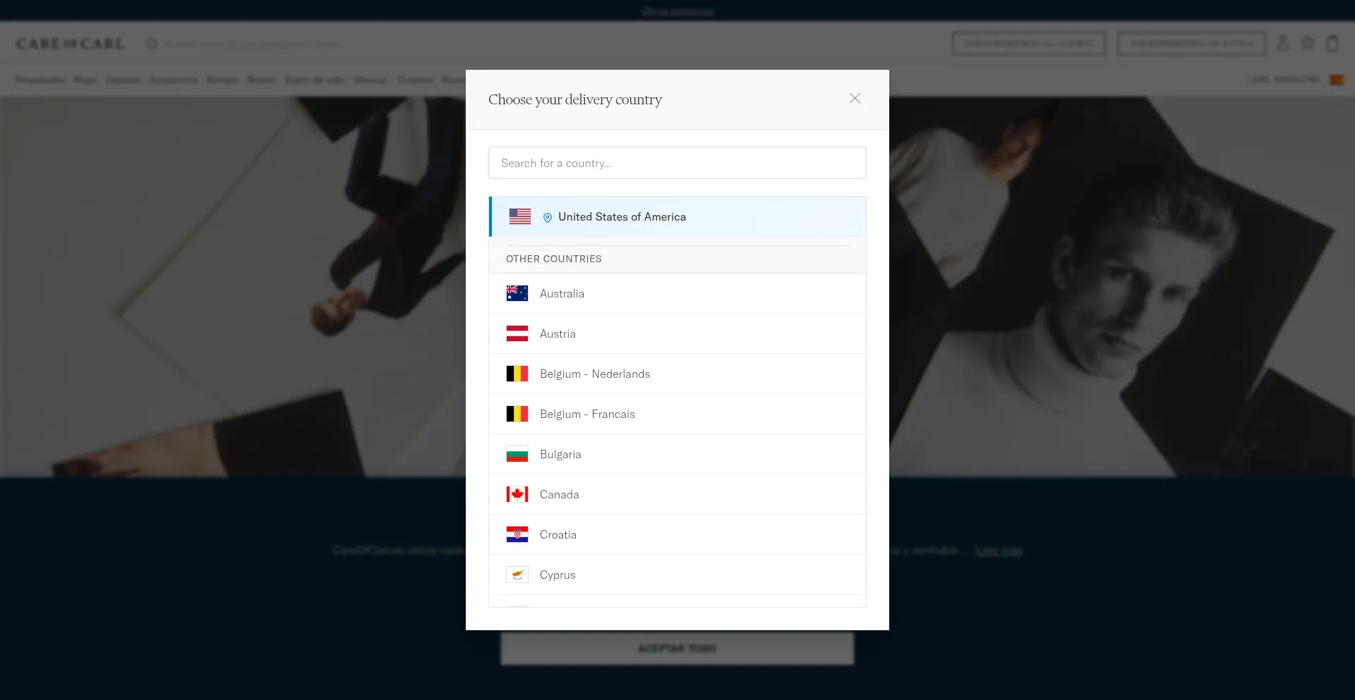Click the Spanish flag country selector
Screen dimensions: 1355x700
[x=1337, y=80]
